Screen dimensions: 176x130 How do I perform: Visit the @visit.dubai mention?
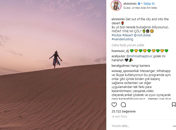tap(142, 35)
